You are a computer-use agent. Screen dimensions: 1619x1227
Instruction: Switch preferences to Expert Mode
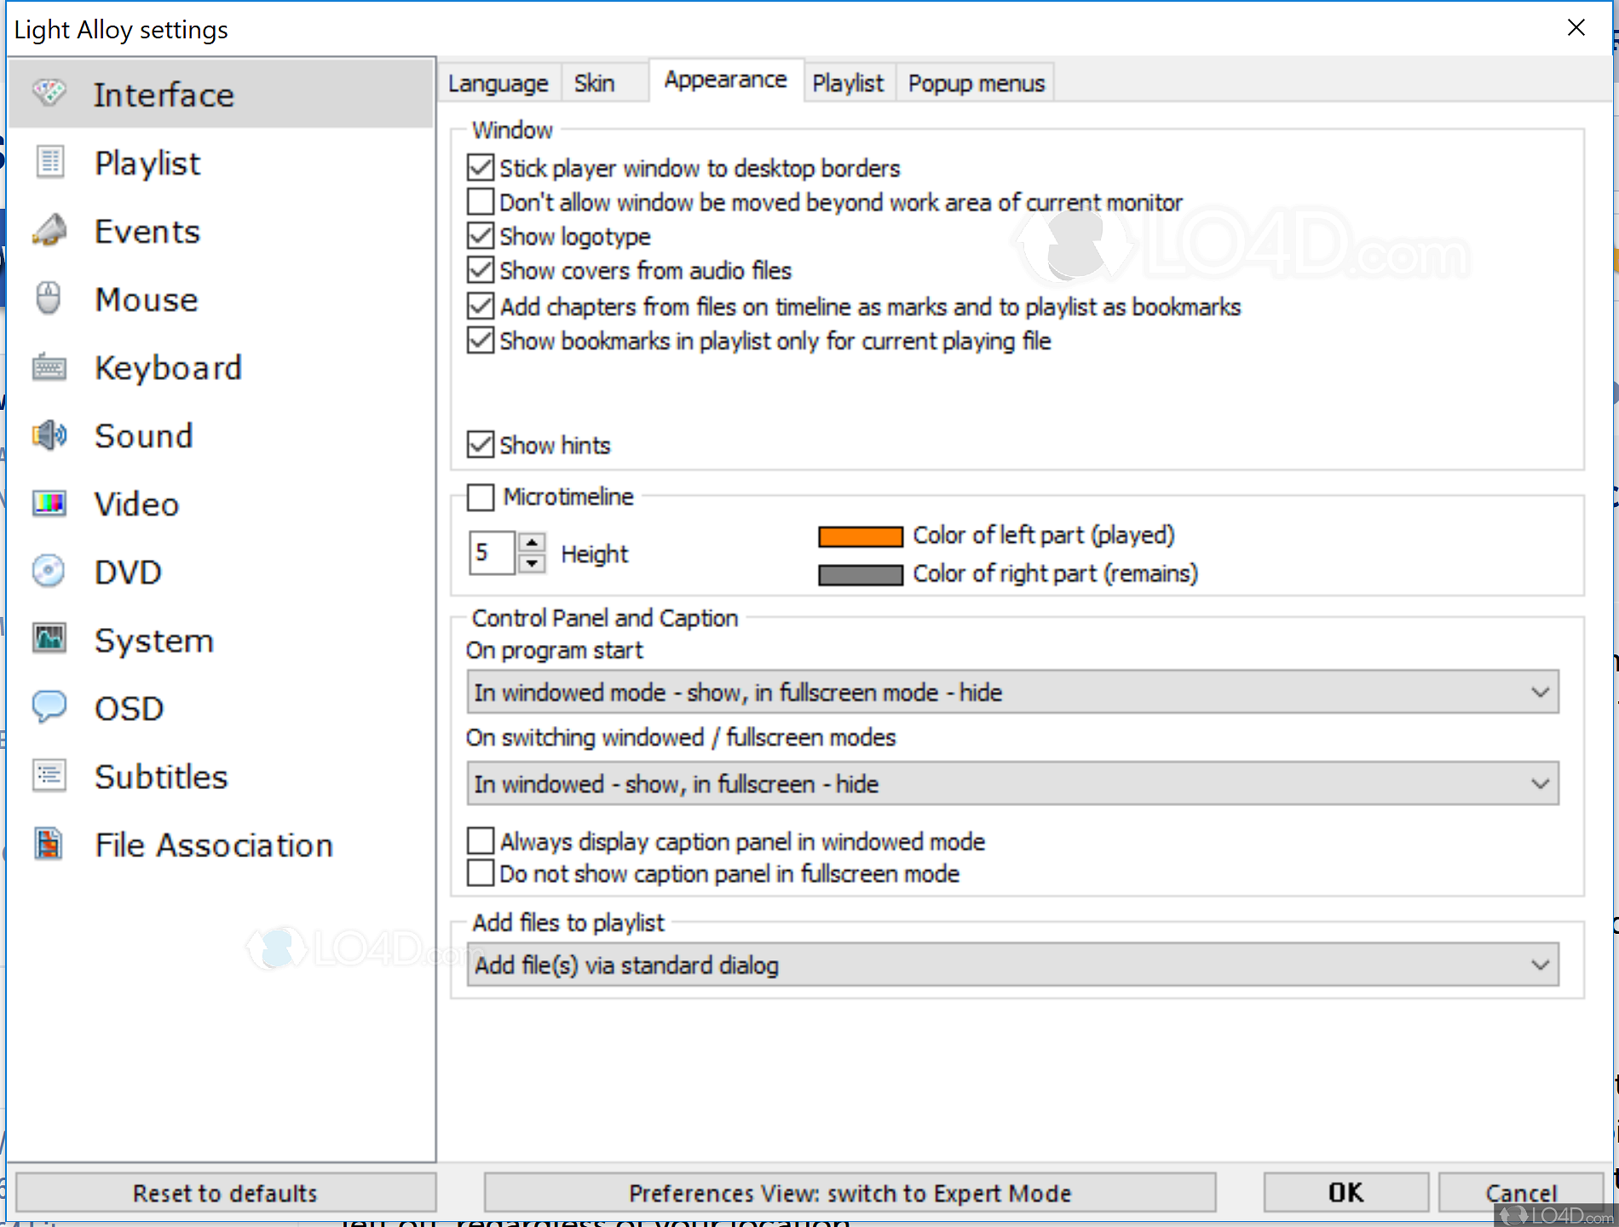pos(850,1192)
